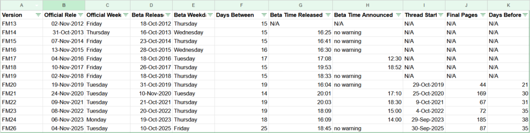Select column B header
Image resolution: width=530 pixels, height=133 pixels.
(64, 5)
